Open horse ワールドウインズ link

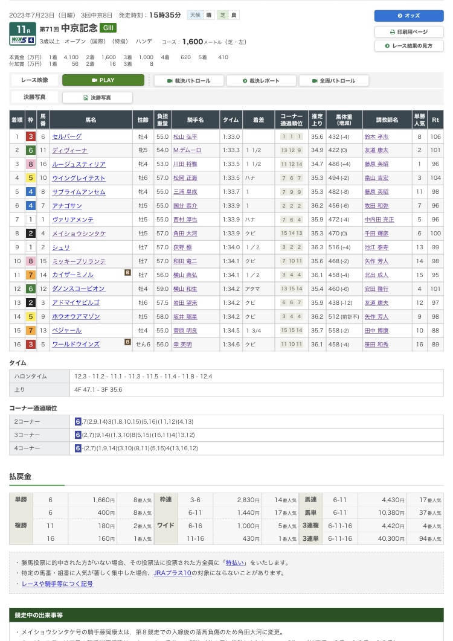click(x=75, y=345)
